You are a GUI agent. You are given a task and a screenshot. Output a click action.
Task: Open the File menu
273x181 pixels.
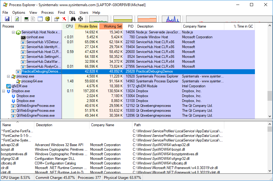point(5,13)
